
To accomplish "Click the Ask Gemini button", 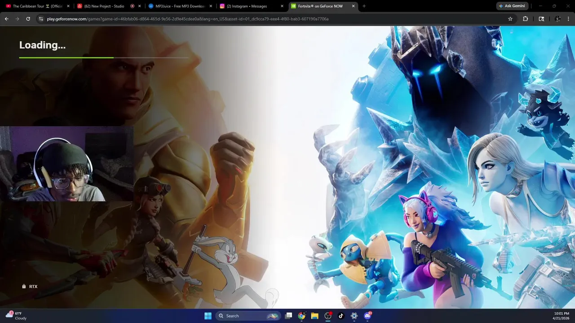I will click(512, 6).
